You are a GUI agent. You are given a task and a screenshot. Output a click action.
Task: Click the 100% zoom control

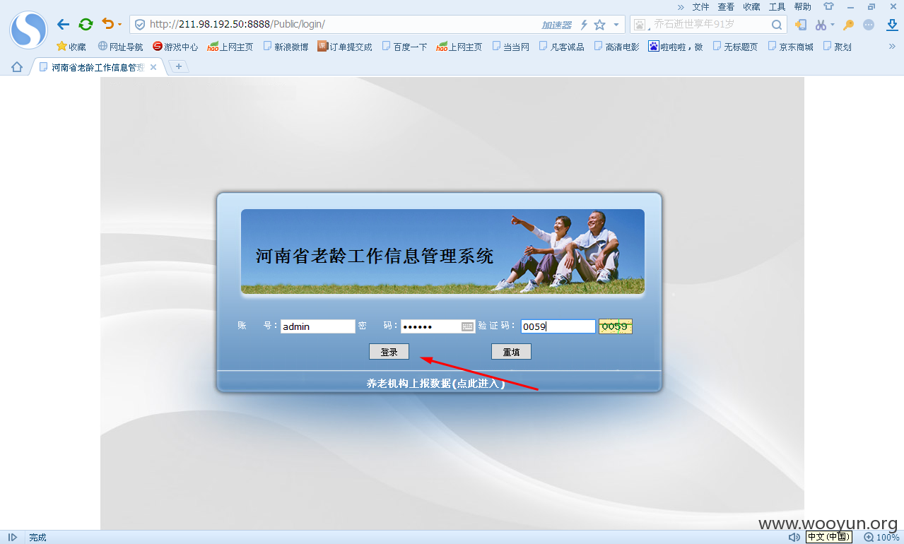click(x=881, y=537)
